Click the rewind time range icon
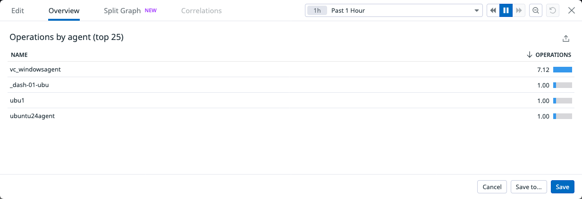582x199 pixels. click(x=493, y=11)
